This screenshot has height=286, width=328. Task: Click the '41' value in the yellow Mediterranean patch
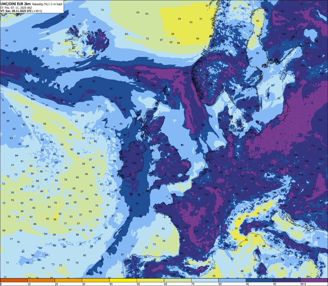coord(235,239)
